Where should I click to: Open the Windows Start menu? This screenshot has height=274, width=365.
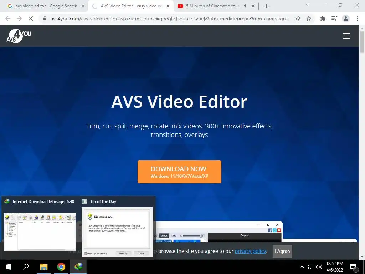9,267
